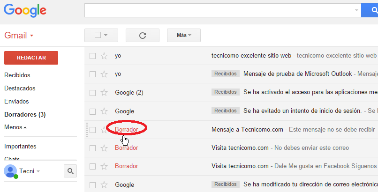
Task: Click the blue search button
Action: [370, 10]
